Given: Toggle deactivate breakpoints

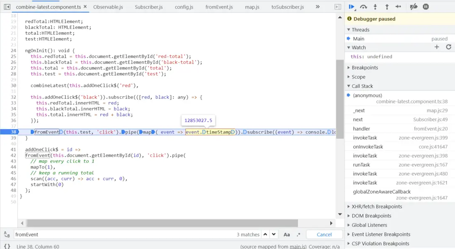Looking at the screenshot, I should (x=414, y=7).
